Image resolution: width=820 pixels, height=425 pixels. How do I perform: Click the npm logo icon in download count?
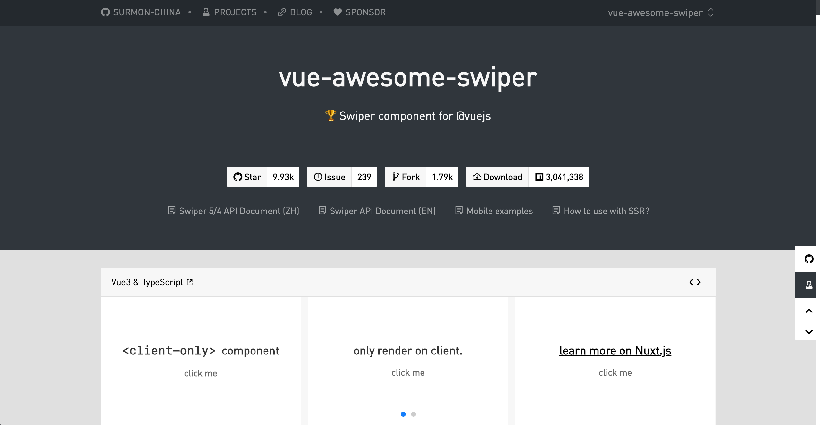pyautogui.click(x=540, y=177)
